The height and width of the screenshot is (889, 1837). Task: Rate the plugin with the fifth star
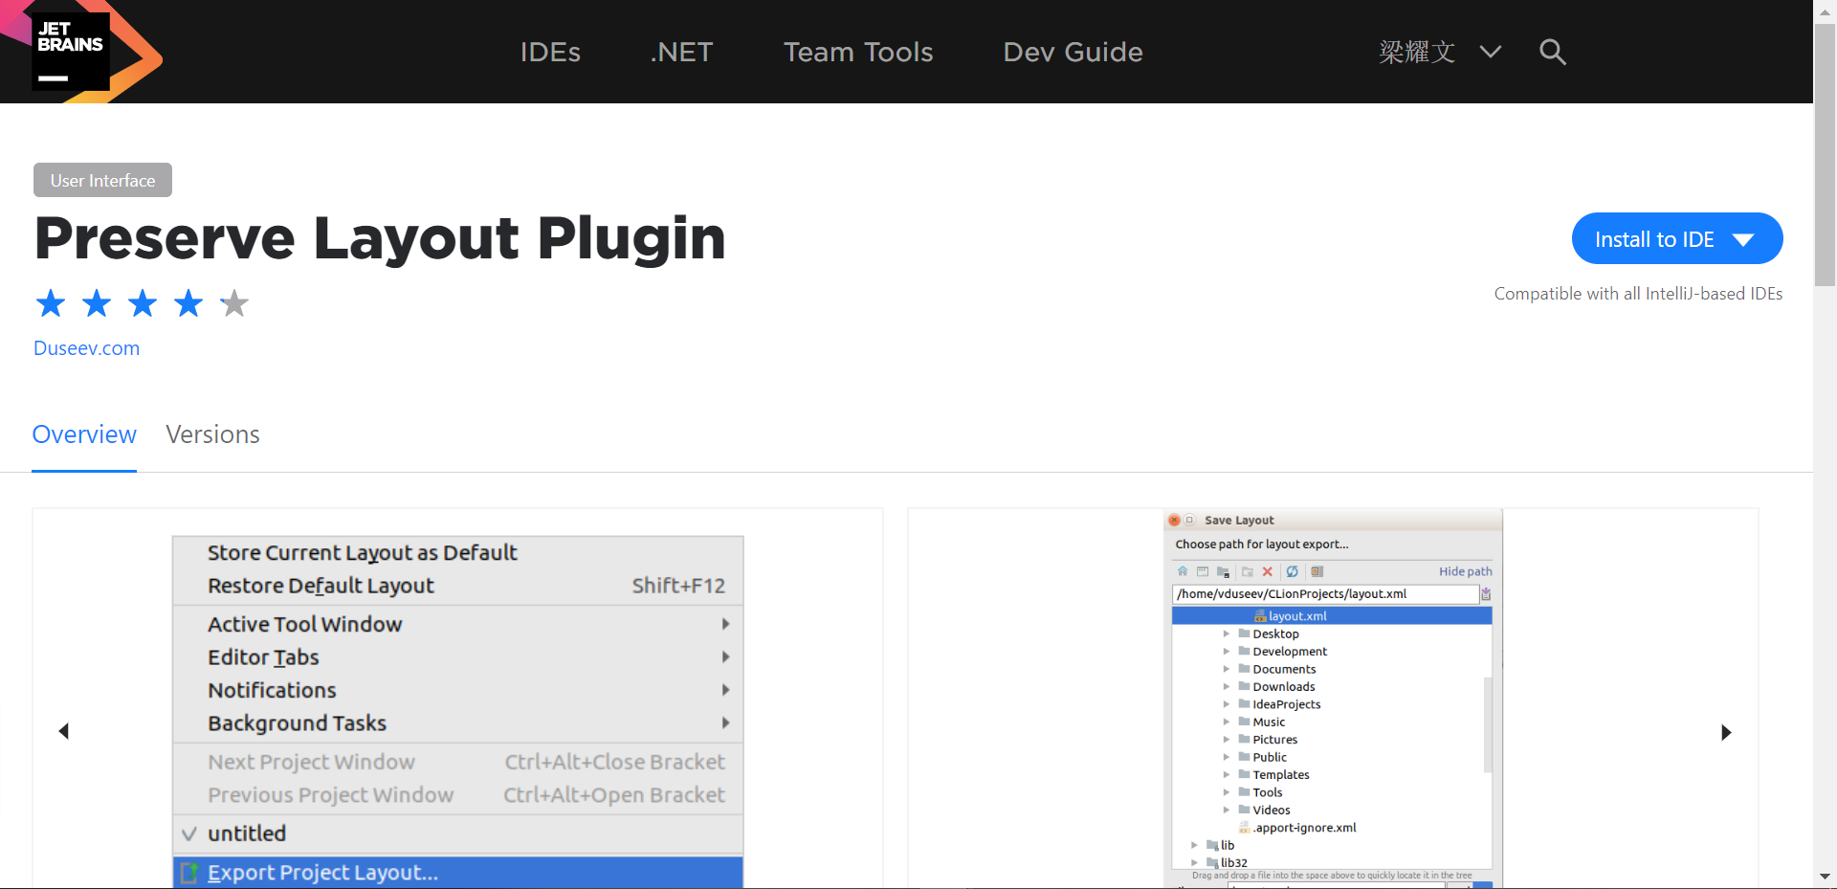coord(233,302)
